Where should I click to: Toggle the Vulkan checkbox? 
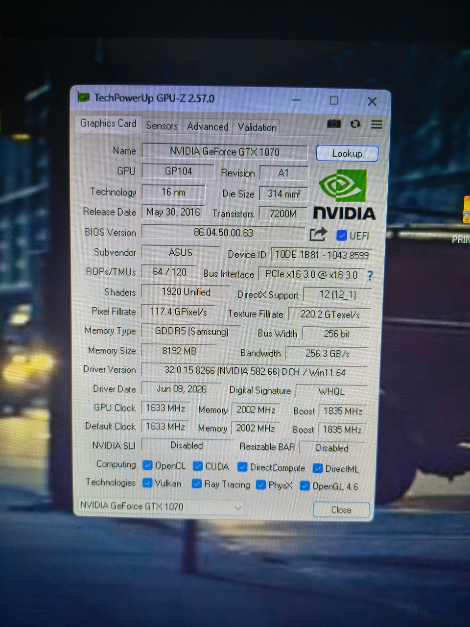pos(147,482)
